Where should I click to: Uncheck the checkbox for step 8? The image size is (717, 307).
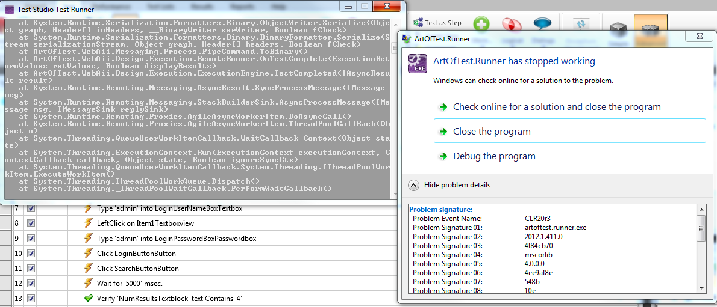coord(31,223)
